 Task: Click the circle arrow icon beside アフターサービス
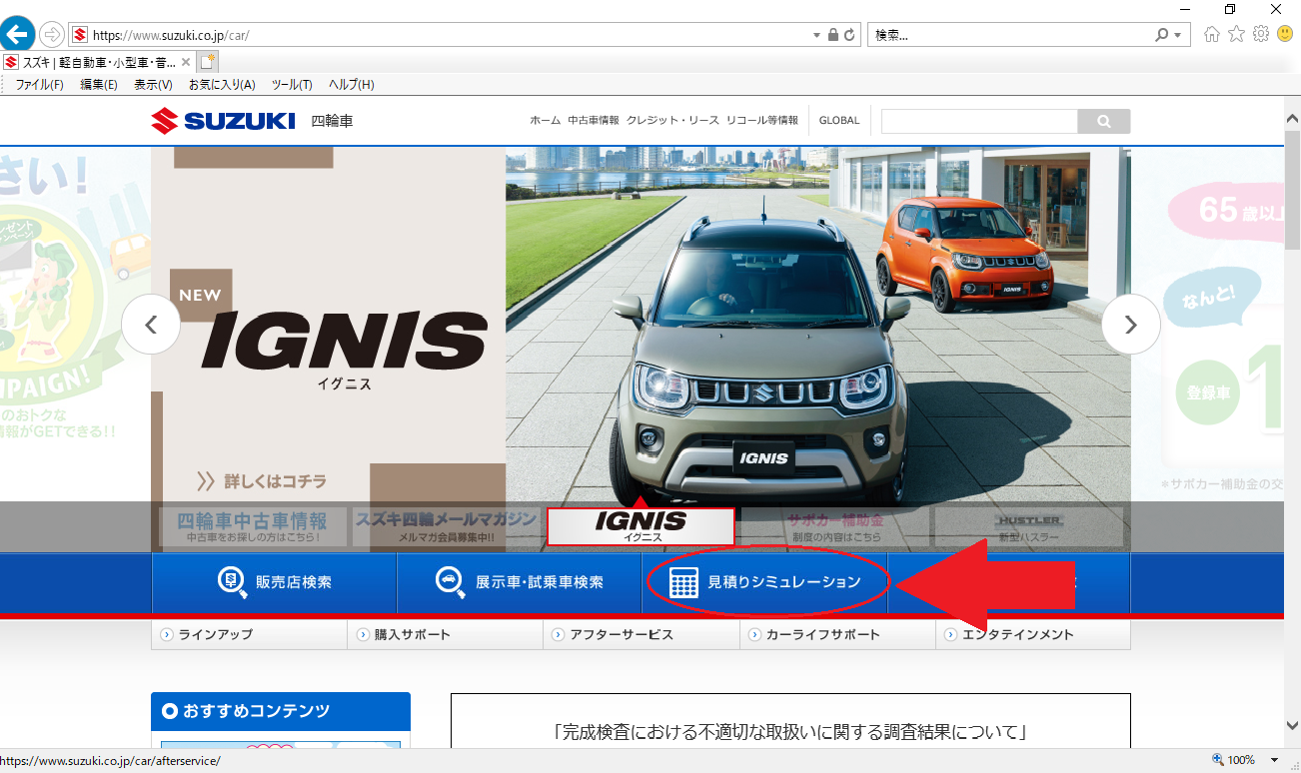click(559, 634)
